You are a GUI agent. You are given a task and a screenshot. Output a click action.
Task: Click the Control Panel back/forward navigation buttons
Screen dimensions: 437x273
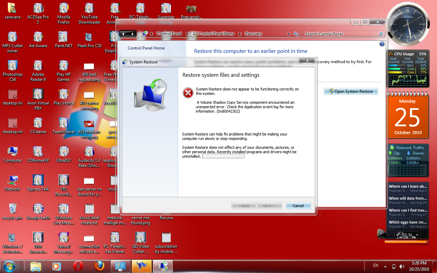click(x=128, y=34)
